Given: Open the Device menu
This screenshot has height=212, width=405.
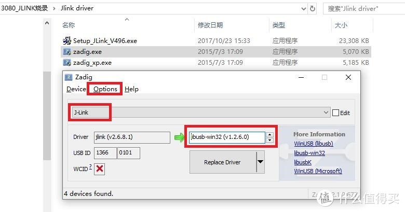Looking at the screenshot, I should click(76, 89).
